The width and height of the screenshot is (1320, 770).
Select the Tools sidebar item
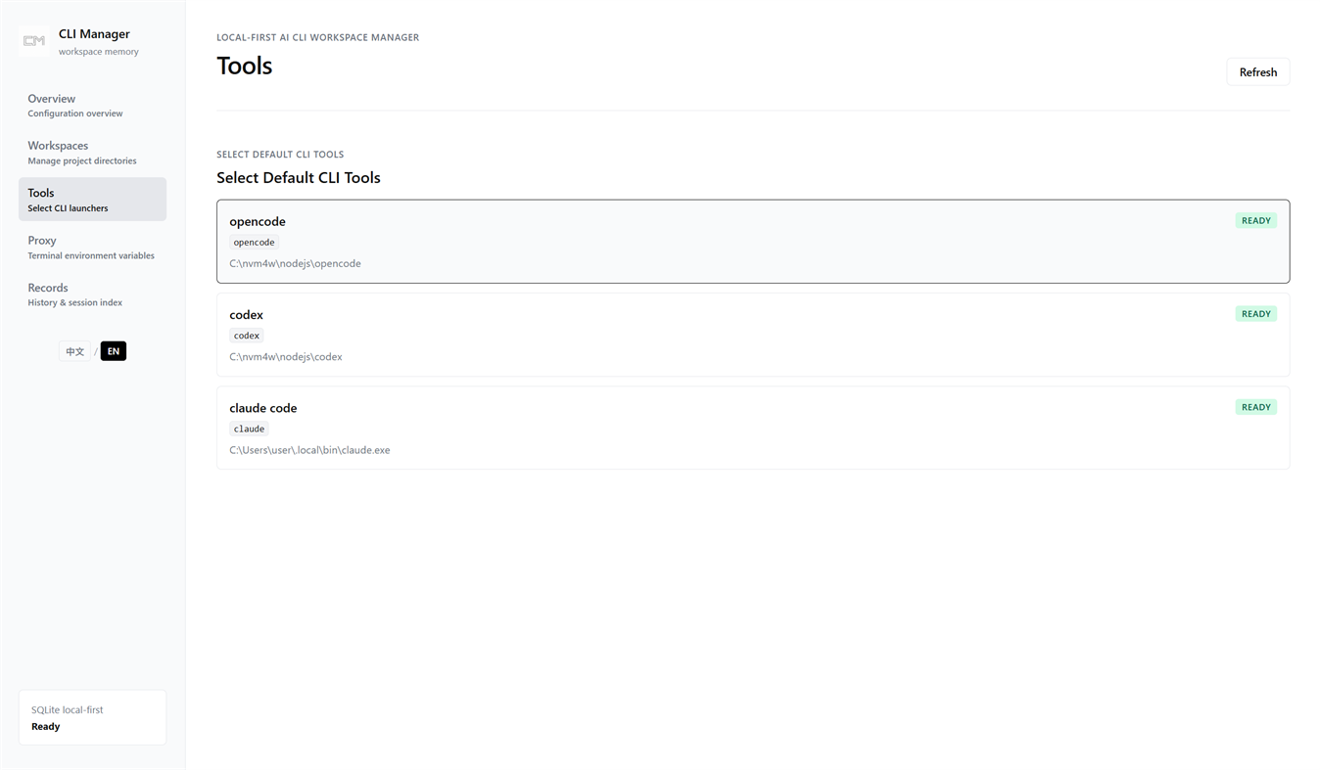[92, 200]
